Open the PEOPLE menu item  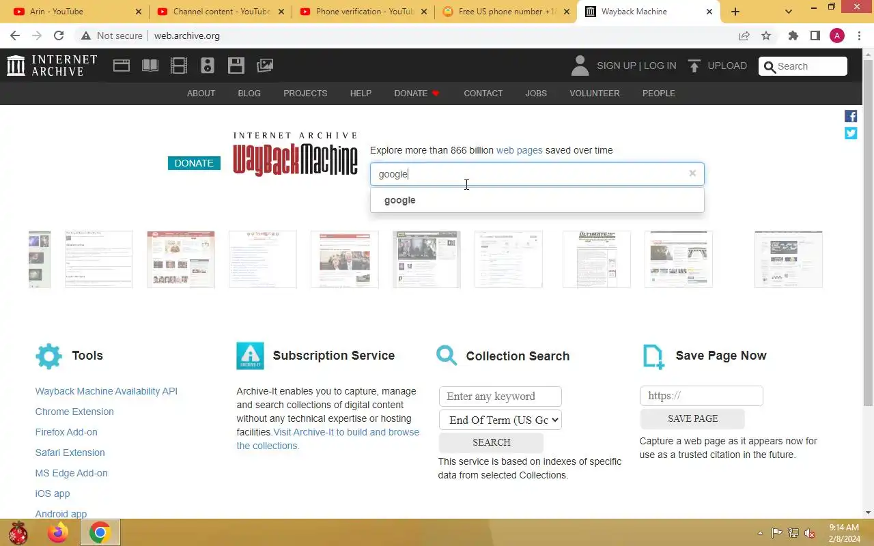658,93
